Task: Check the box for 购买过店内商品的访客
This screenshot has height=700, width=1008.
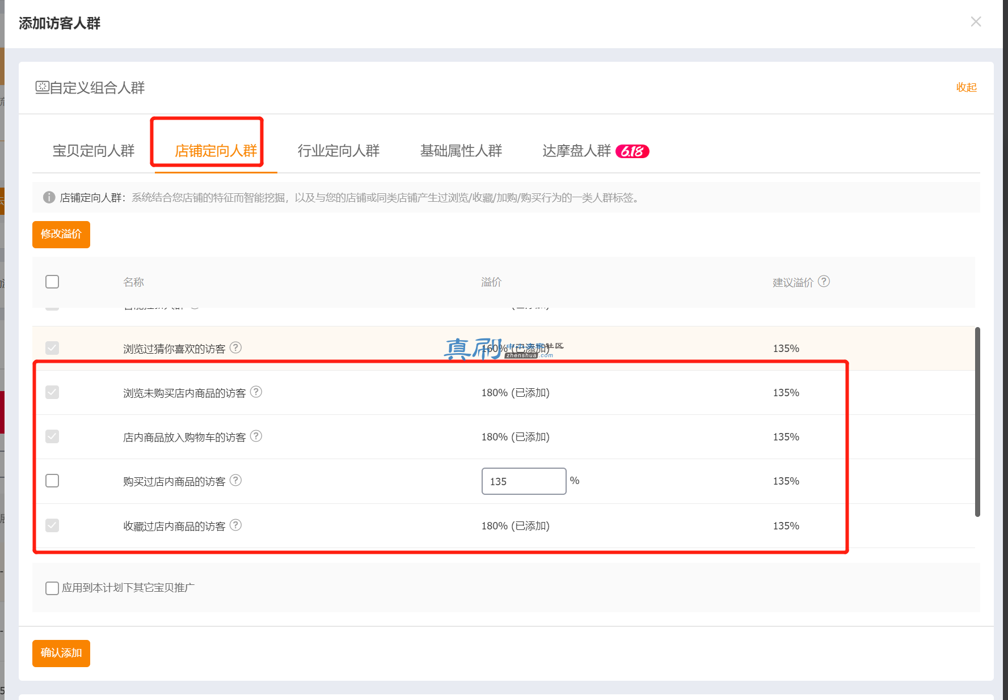Action: 52,481
